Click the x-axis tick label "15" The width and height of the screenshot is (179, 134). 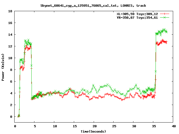[75, 126]
